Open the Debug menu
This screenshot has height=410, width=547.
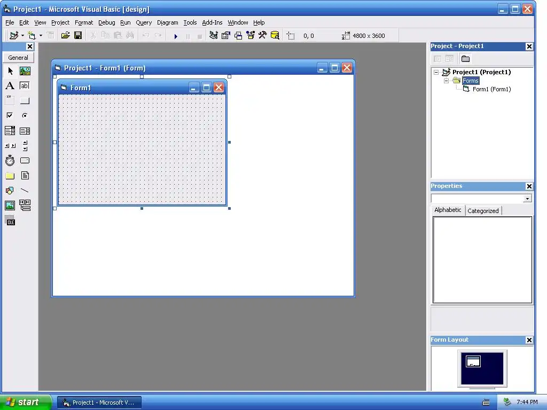pos(107,22)
